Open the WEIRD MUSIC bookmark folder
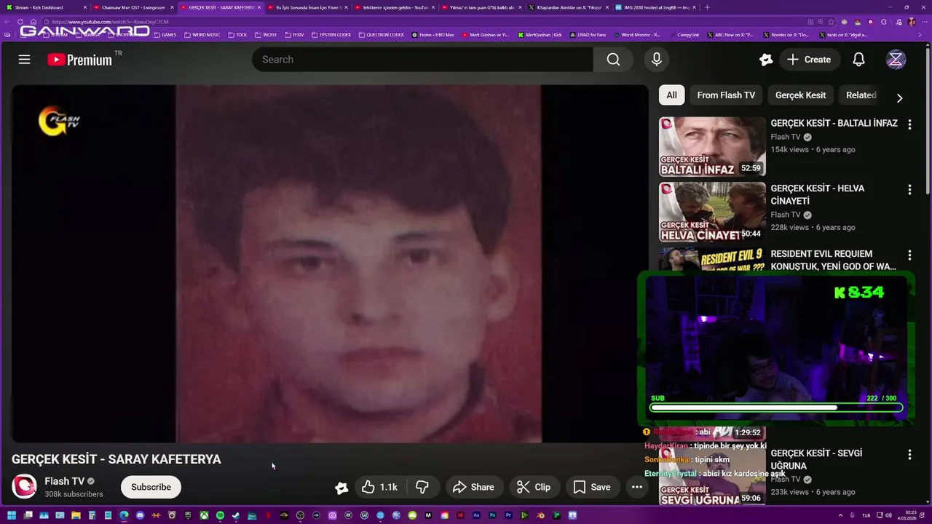 click(x=202, y=34)
